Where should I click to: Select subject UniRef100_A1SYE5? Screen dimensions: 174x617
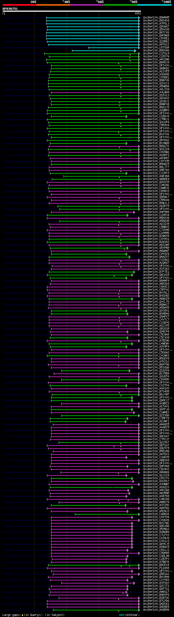point(156,71)
